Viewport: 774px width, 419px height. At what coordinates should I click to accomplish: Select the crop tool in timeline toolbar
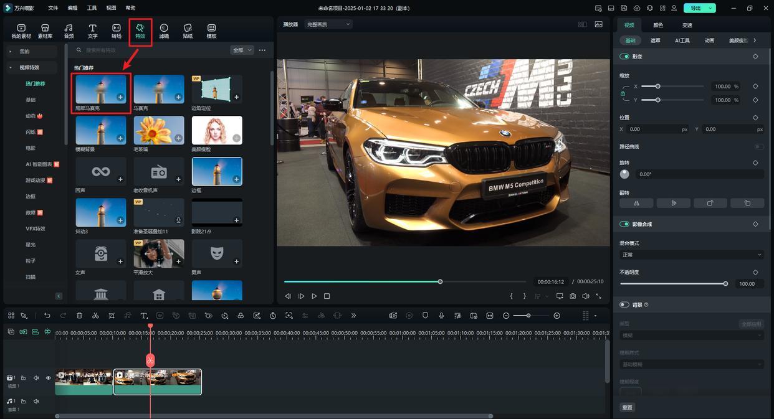pyautogui.click(x=112, y=316)
